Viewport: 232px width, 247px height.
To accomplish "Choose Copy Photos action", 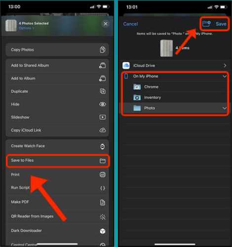I will point(57,50).
